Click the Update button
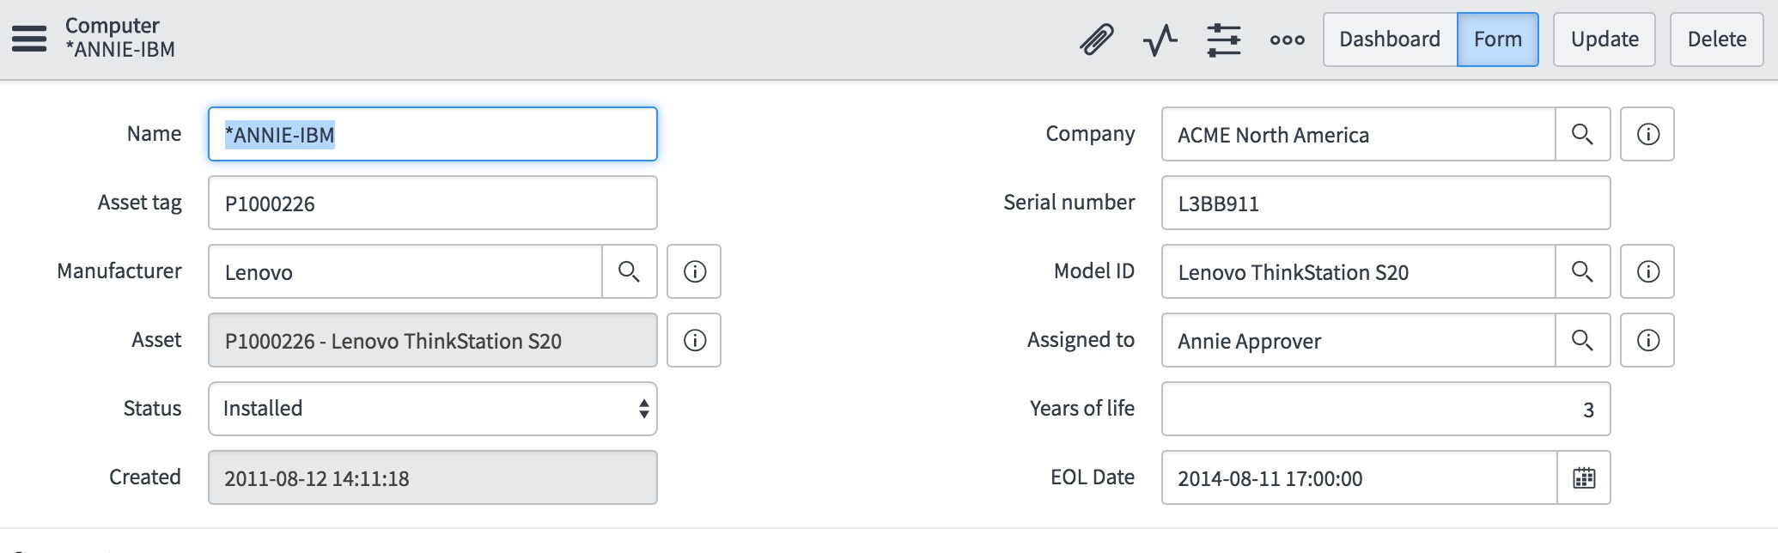 1604,39
